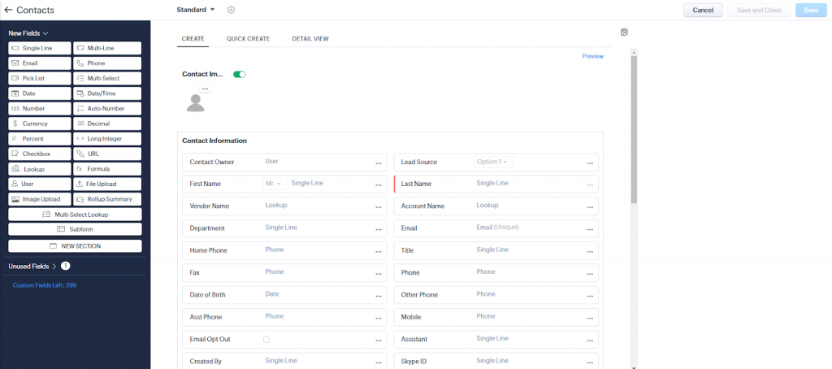Image resolution: width=832 pixels, height=369 pixels.
Task: Click the back arrow next to Contacts
Action: [x=8, y=10]
